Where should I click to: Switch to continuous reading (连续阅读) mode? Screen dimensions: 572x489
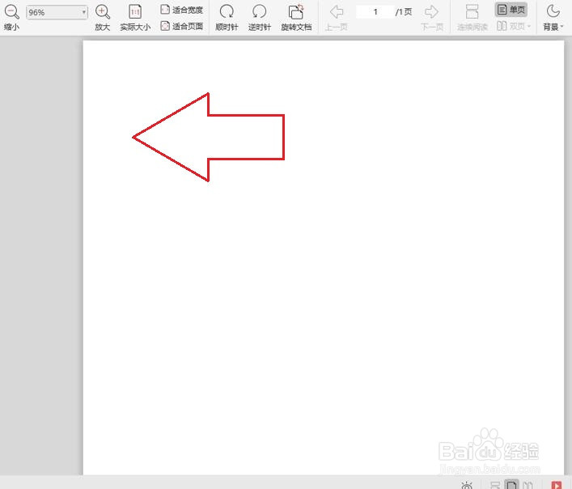(x=472, y=18)
